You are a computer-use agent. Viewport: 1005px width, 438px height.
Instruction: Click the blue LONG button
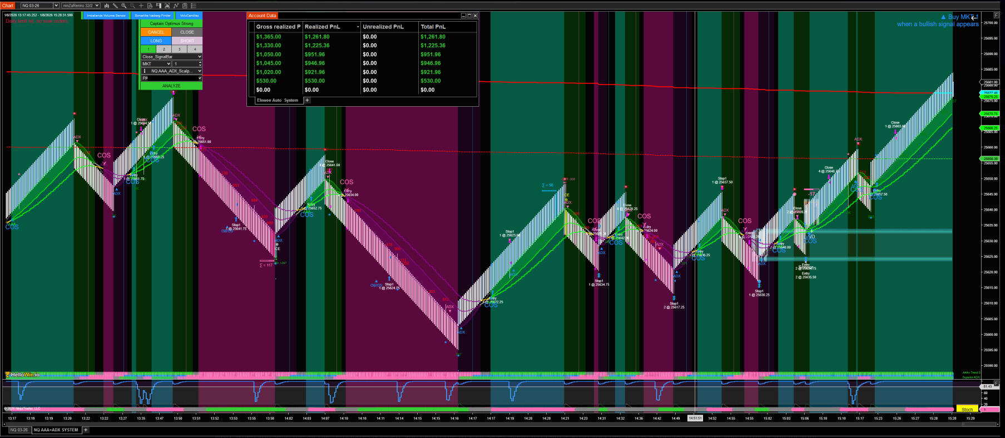pos(156,41)
